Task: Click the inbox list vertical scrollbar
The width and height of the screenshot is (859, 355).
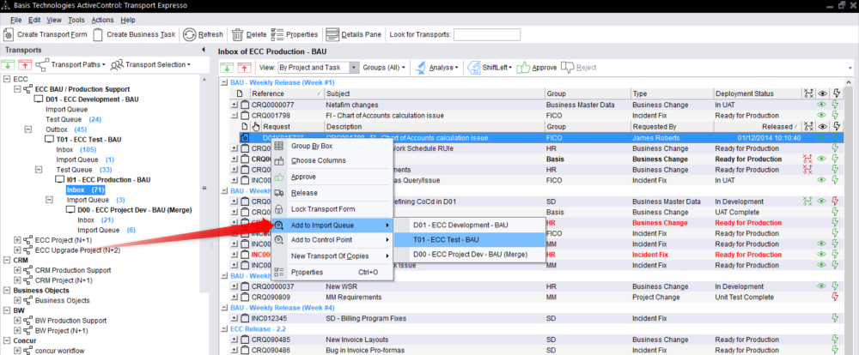Action: 849,219
